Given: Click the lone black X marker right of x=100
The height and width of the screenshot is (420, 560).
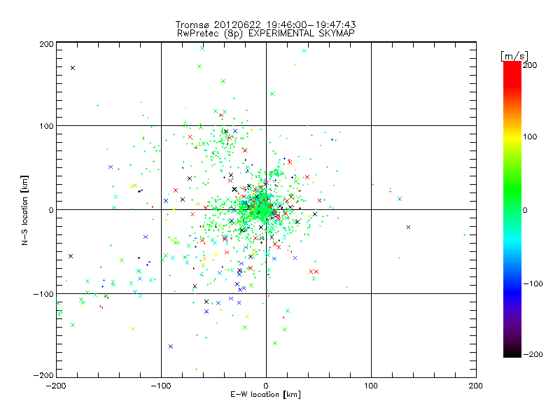Looking at the screenshot, I should click(x=409, y=227).
